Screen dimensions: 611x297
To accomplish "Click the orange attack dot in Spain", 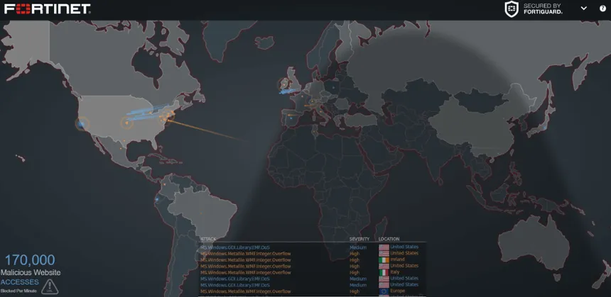I will [x=289, y=115].
